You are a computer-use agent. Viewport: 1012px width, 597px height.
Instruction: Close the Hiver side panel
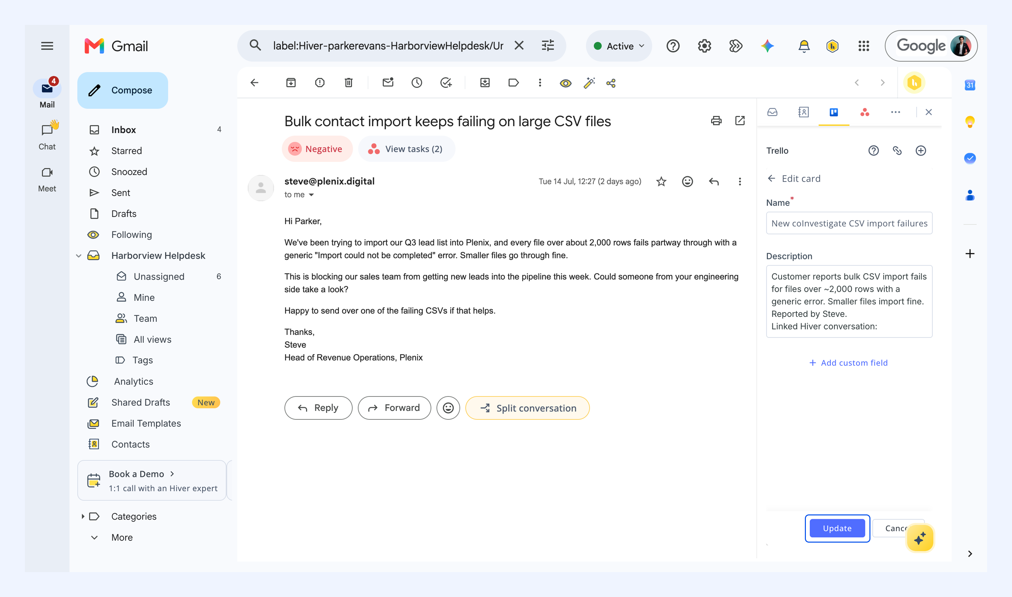point(928,112)
